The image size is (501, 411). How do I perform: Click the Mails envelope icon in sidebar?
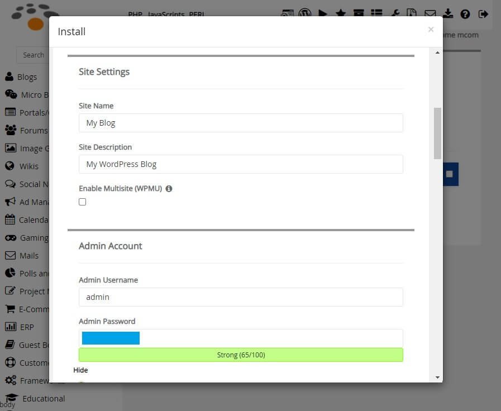click(10, 255)
